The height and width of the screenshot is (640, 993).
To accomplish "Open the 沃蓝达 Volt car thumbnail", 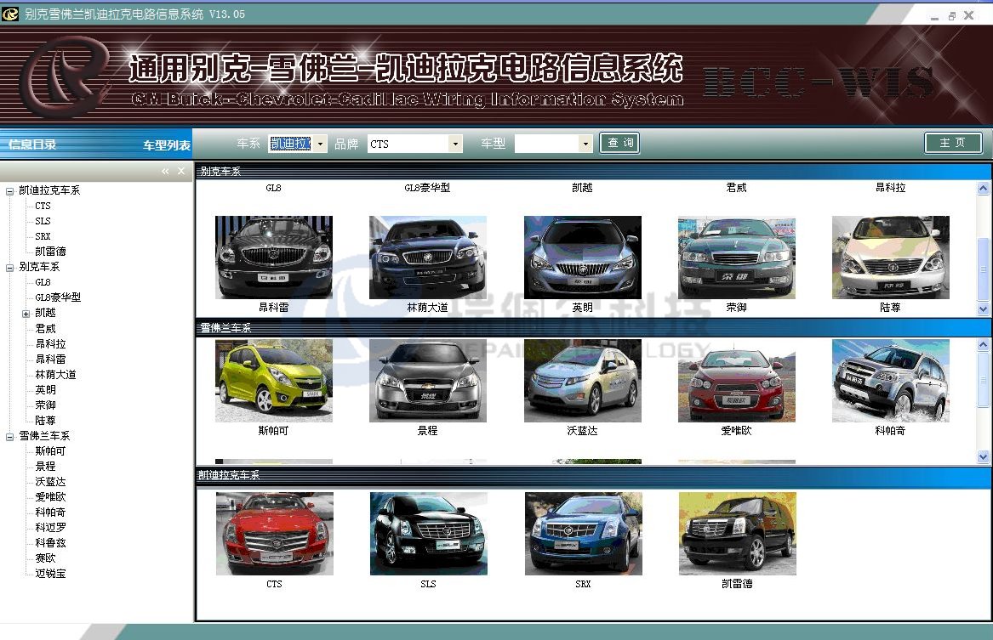I will point(582,380).
